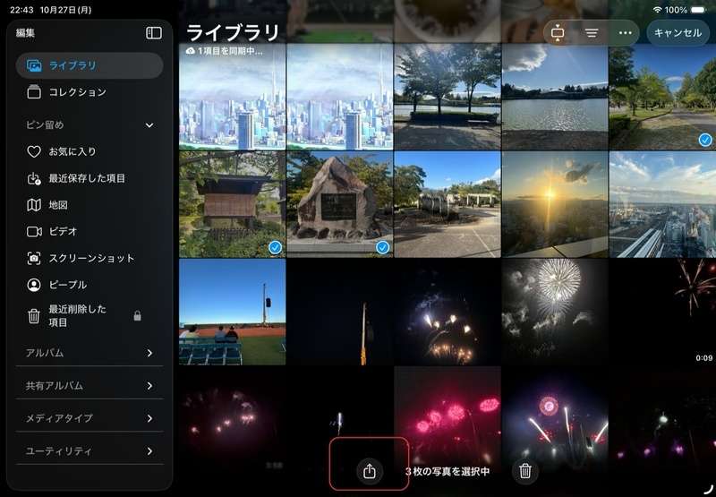This screenshot has width=716, height=497.
Task: Select the sunset over city photo
Action: [x=555, y=205]
